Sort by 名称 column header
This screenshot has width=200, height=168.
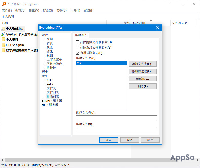(54, 23)
